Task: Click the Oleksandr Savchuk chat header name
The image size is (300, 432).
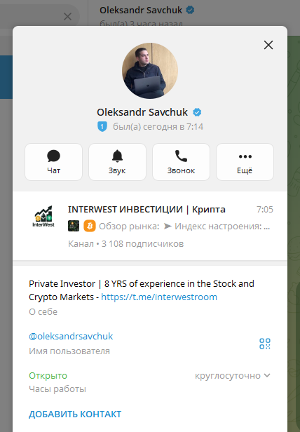Action: pyautogui.click(x=141, y=11)
